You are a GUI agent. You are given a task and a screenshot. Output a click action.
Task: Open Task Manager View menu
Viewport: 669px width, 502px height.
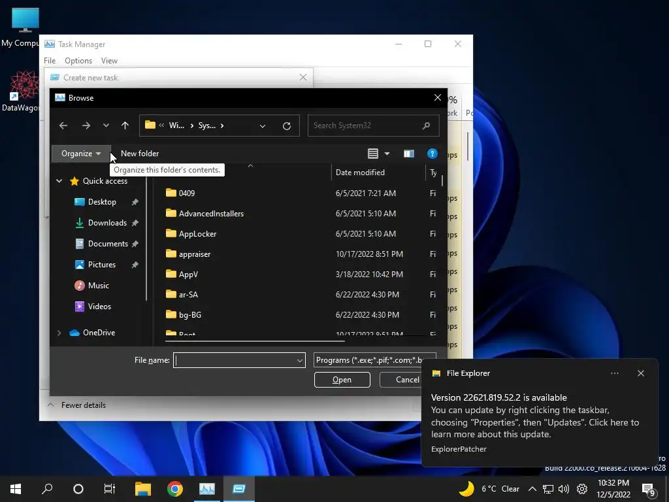109,61
